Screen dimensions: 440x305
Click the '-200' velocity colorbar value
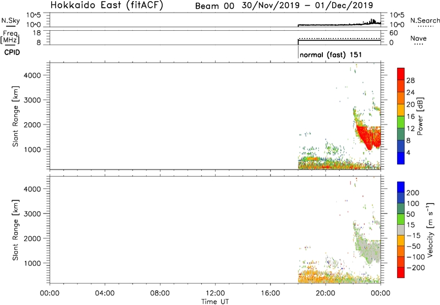pyautogui.click(x=416, y=268)
